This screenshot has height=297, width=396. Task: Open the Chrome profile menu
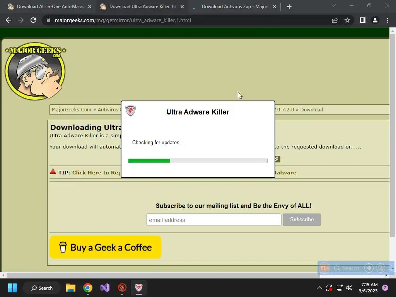pos(375,20)
